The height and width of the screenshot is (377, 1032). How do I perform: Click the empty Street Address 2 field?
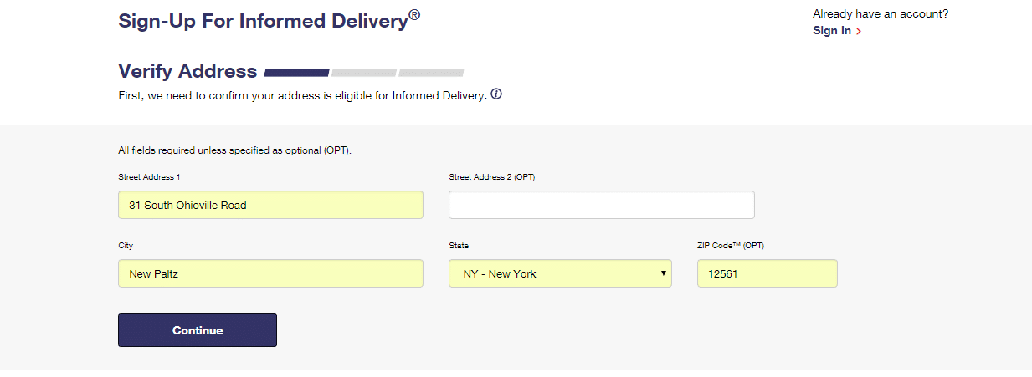602,205
